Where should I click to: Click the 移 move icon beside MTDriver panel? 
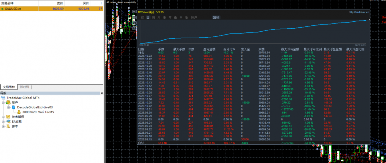click(134, 17)
